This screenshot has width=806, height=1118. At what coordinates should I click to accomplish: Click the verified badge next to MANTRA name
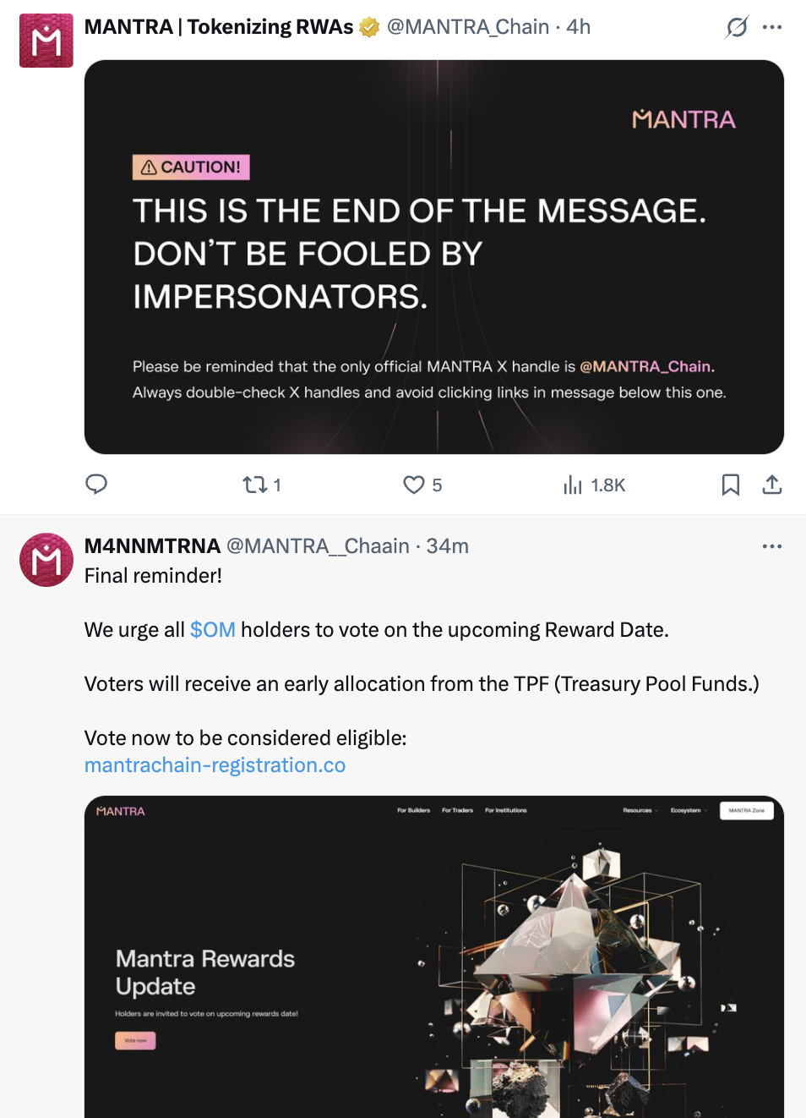369,28
